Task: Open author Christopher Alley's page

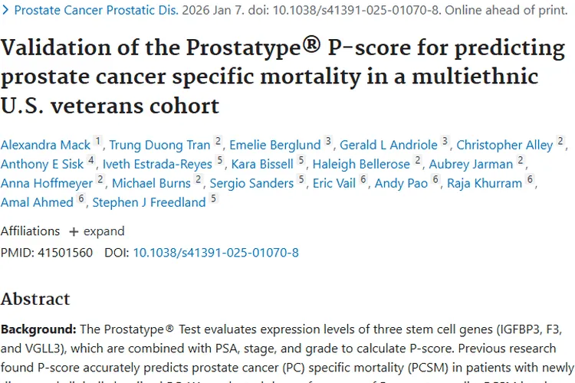Action: coord(504,145)
